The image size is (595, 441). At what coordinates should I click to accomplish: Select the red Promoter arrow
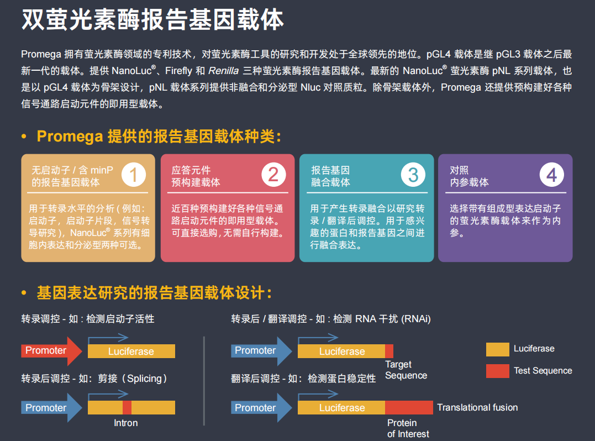(51, 351)
